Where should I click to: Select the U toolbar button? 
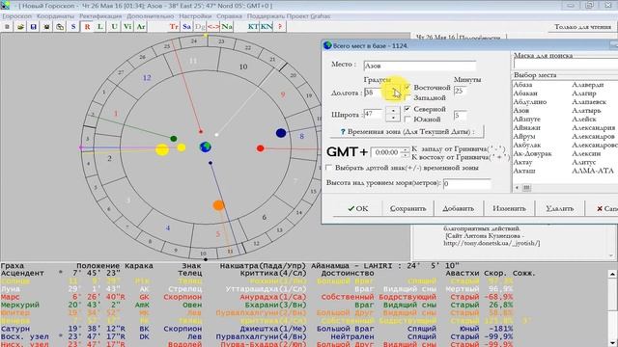(x=114, y=27)
